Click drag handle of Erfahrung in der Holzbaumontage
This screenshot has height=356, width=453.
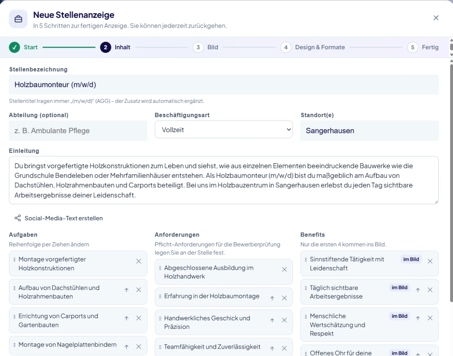coord(160,296)
